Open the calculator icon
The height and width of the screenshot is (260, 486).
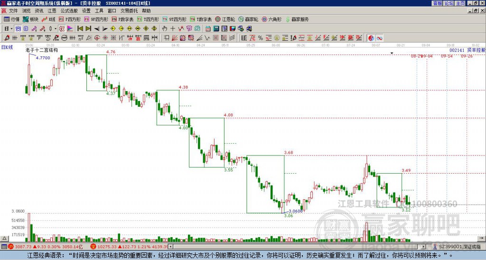(216, 29)
